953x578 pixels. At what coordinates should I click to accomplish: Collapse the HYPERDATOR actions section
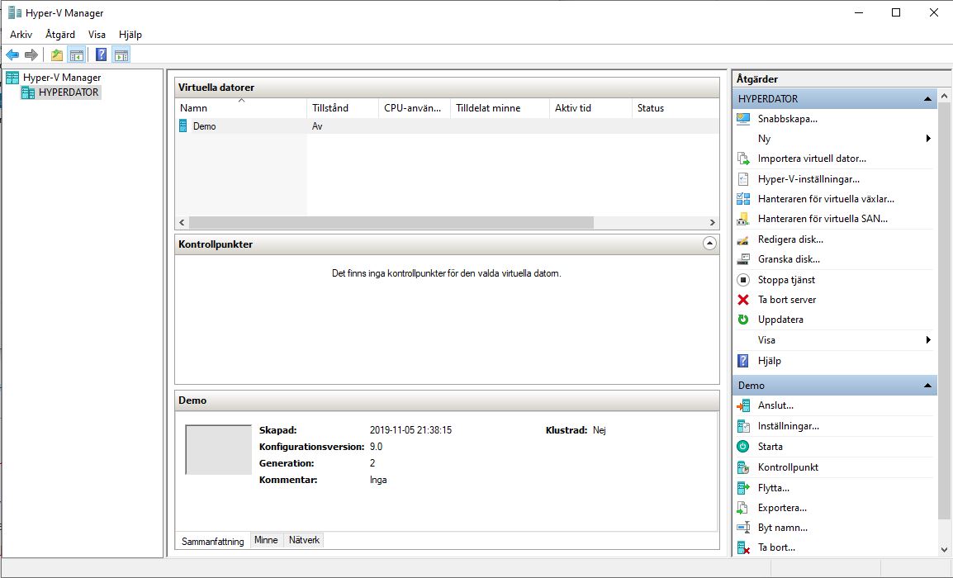click(927, 99)
